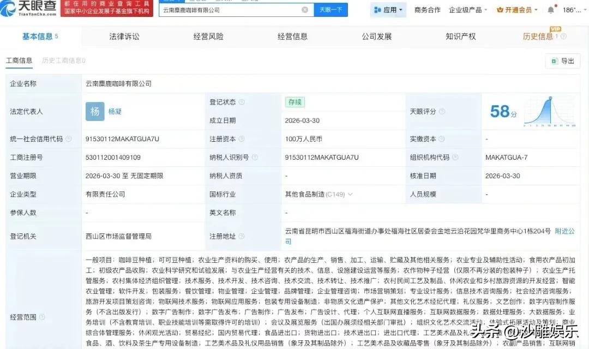Switch to the 公司发展 tab
Screen dimensions: 589x349
377,37
